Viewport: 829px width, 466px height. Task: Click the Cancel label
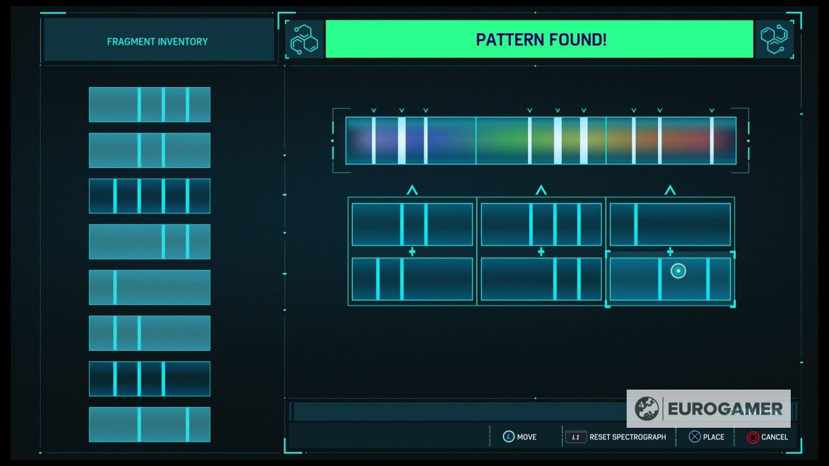(774, 437)
